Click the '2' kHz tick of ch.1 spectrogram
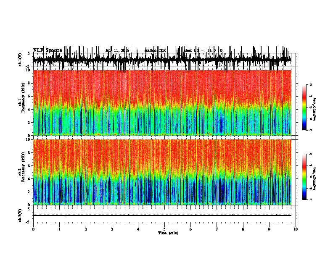 click(29, 122)
